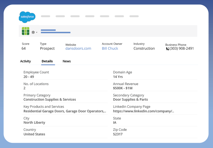Open the dansdoors.com website link

[x=78, y=48]
